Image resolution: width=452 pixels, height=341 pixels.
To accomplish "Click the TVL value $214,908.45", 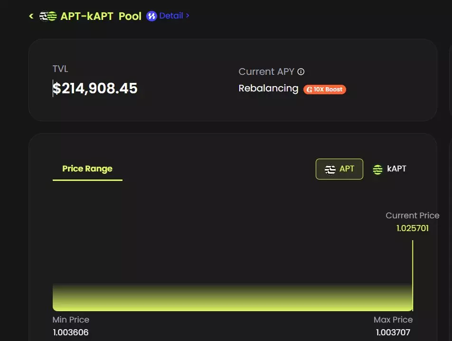I will (95, 88).
